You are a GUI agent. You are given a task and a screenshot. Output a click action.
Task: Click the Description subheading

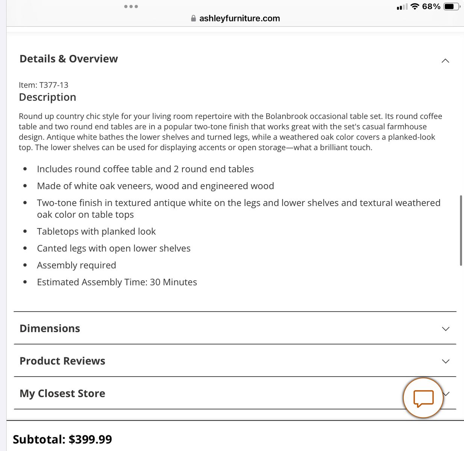(47, 97)
